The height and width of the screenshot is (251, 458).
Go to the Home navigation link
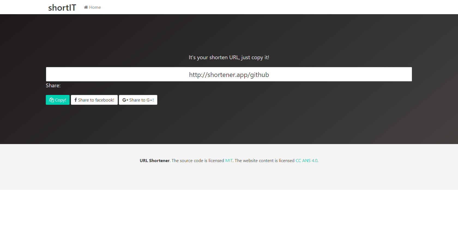(x=92, y=7)
